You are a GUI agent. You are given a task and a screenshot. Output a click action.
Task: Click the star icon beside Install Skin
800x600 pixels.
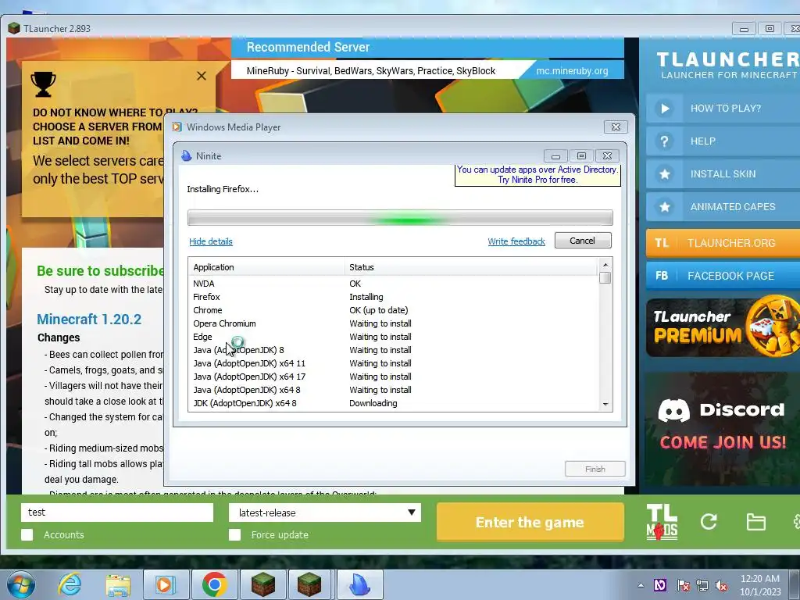point(664,174)
